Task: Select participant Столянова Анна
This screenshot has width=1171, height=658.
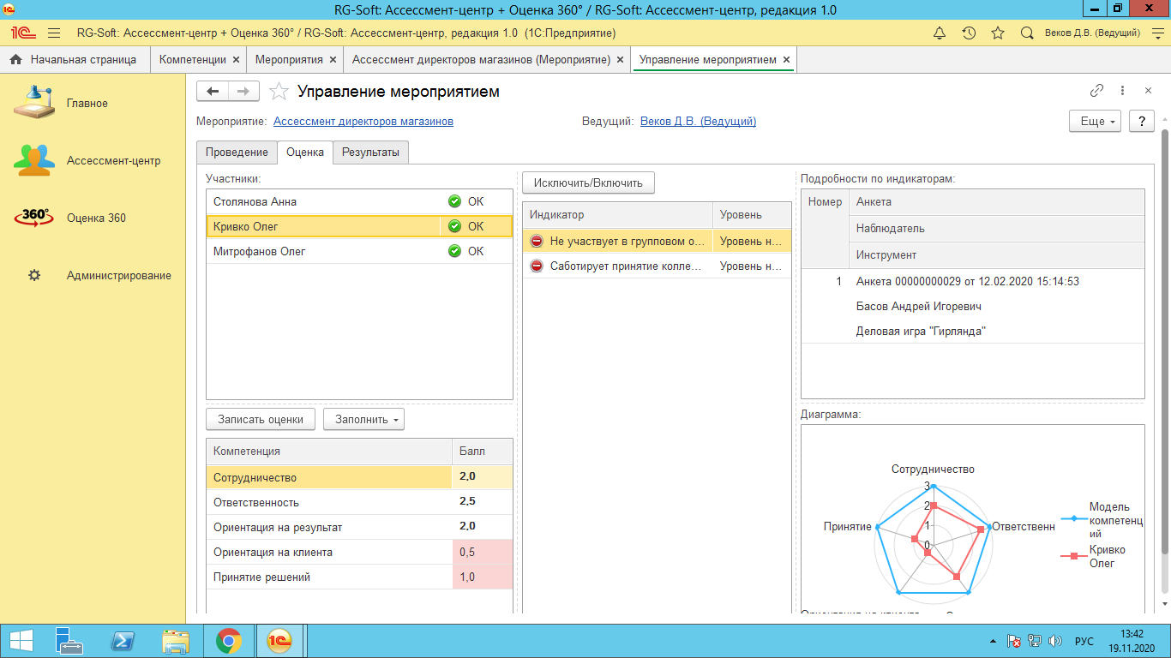Action: pos(359,202)
